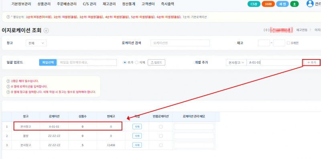Click the 불량 warehouse cell
The image size is (321, 159).
(x=26, y=136)
